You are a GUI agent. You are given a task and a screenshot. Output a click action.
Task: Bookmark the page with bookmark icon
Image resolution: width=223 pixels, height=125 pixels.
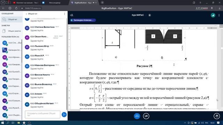click(x=212, y=8)
